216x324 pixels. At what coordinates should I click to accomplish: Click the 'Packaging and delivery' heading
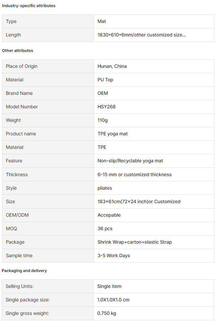coord(24,271)
